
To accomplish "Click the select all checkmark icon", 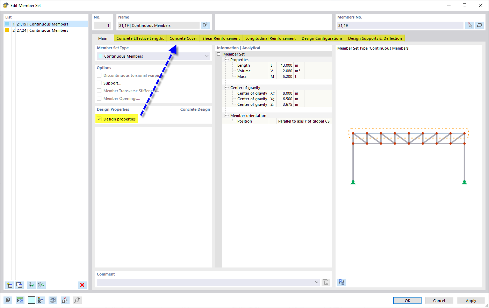I will pos(31,285).
